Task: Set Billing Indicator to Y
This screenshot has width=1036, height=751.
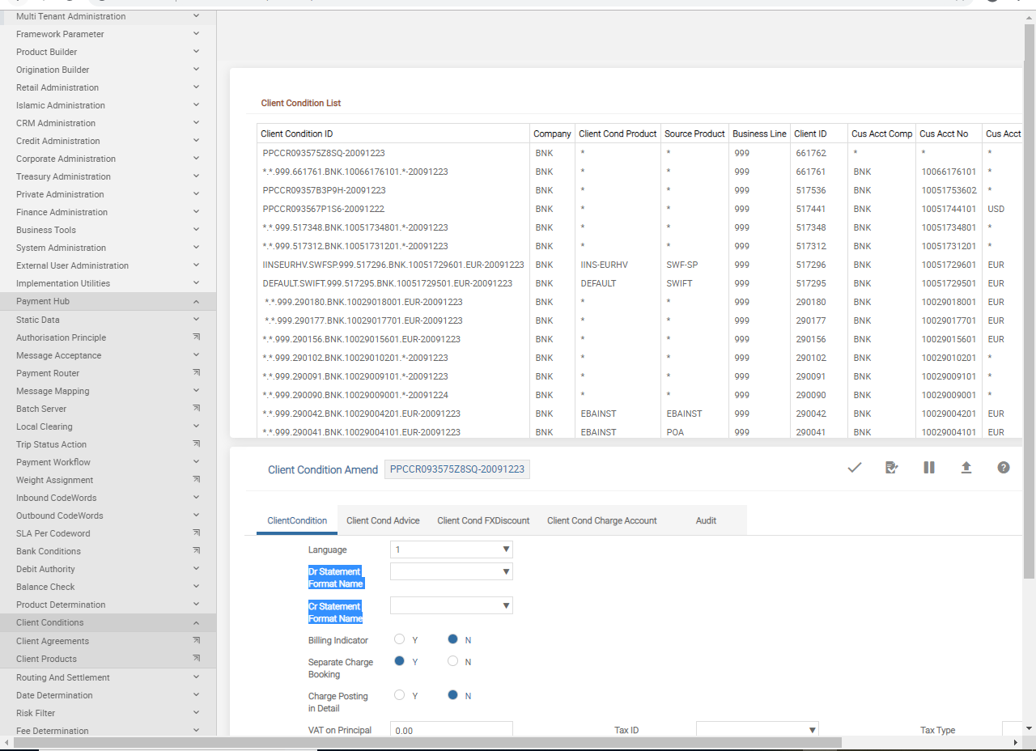Action: (399, 639)
